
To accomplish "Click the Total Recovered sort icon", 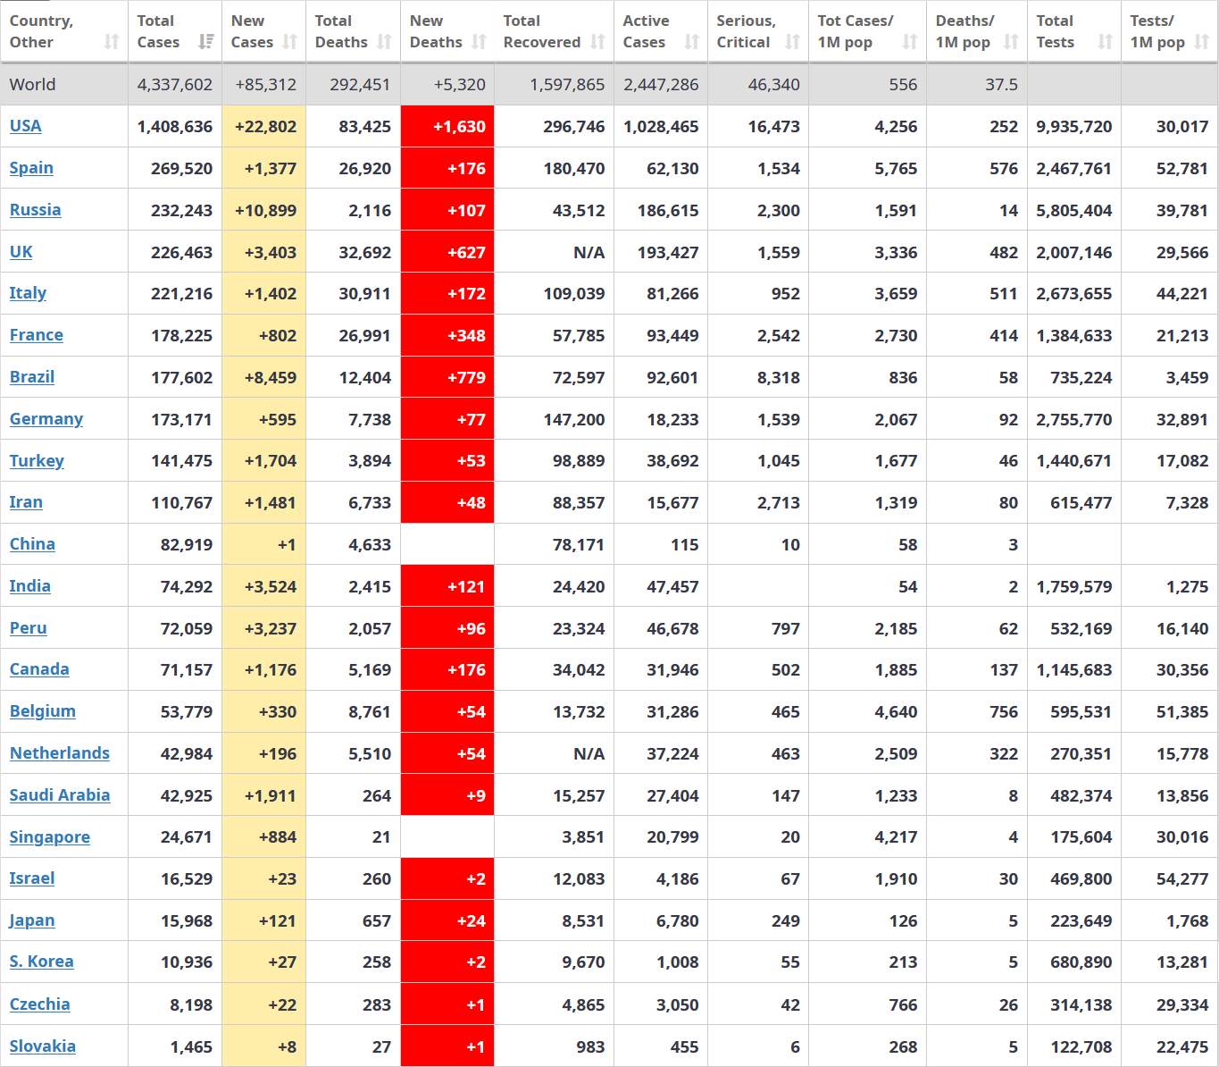I will pyautogui.click(x=597, y=42).
